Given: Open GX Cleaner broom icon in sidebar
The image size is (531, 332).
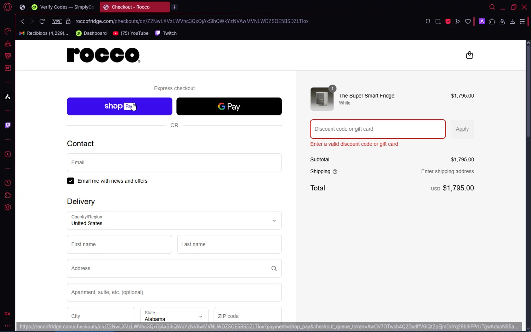Looking at the screenshot, I should [7, 44].
